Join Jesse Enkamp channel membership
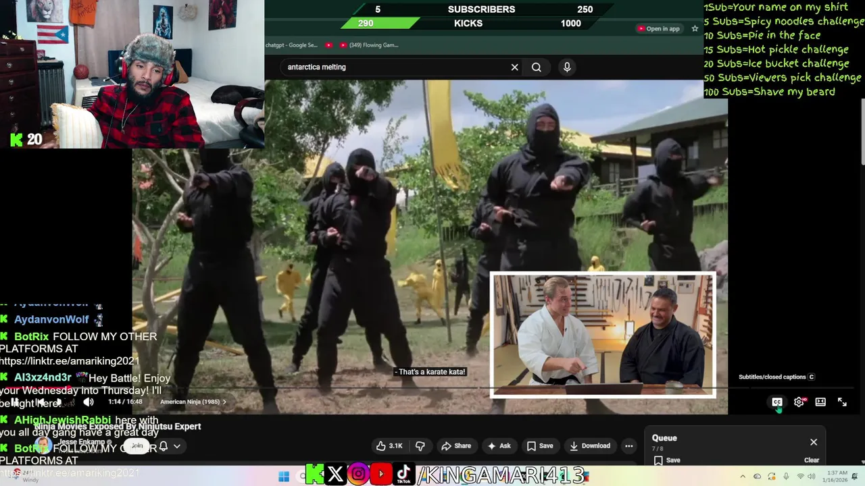865x486 pixels. coord(137,446)
